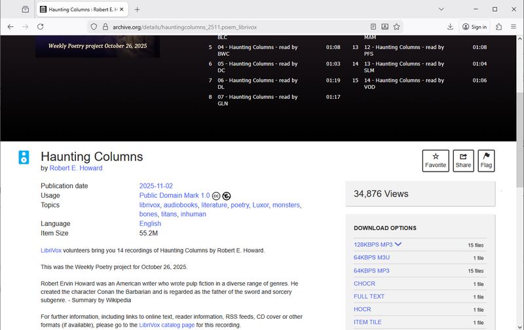Click the scrollbar down arrow

pos(520,327)
